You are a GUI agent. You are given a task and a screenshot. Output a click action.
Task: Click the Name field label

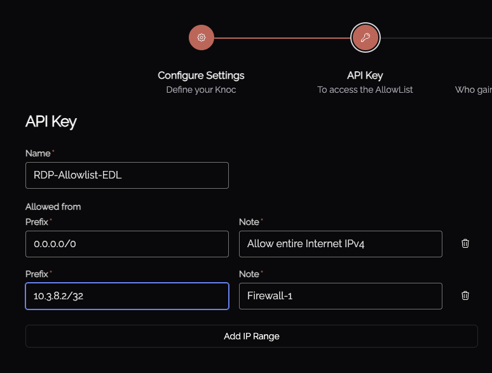coord(38,153)
